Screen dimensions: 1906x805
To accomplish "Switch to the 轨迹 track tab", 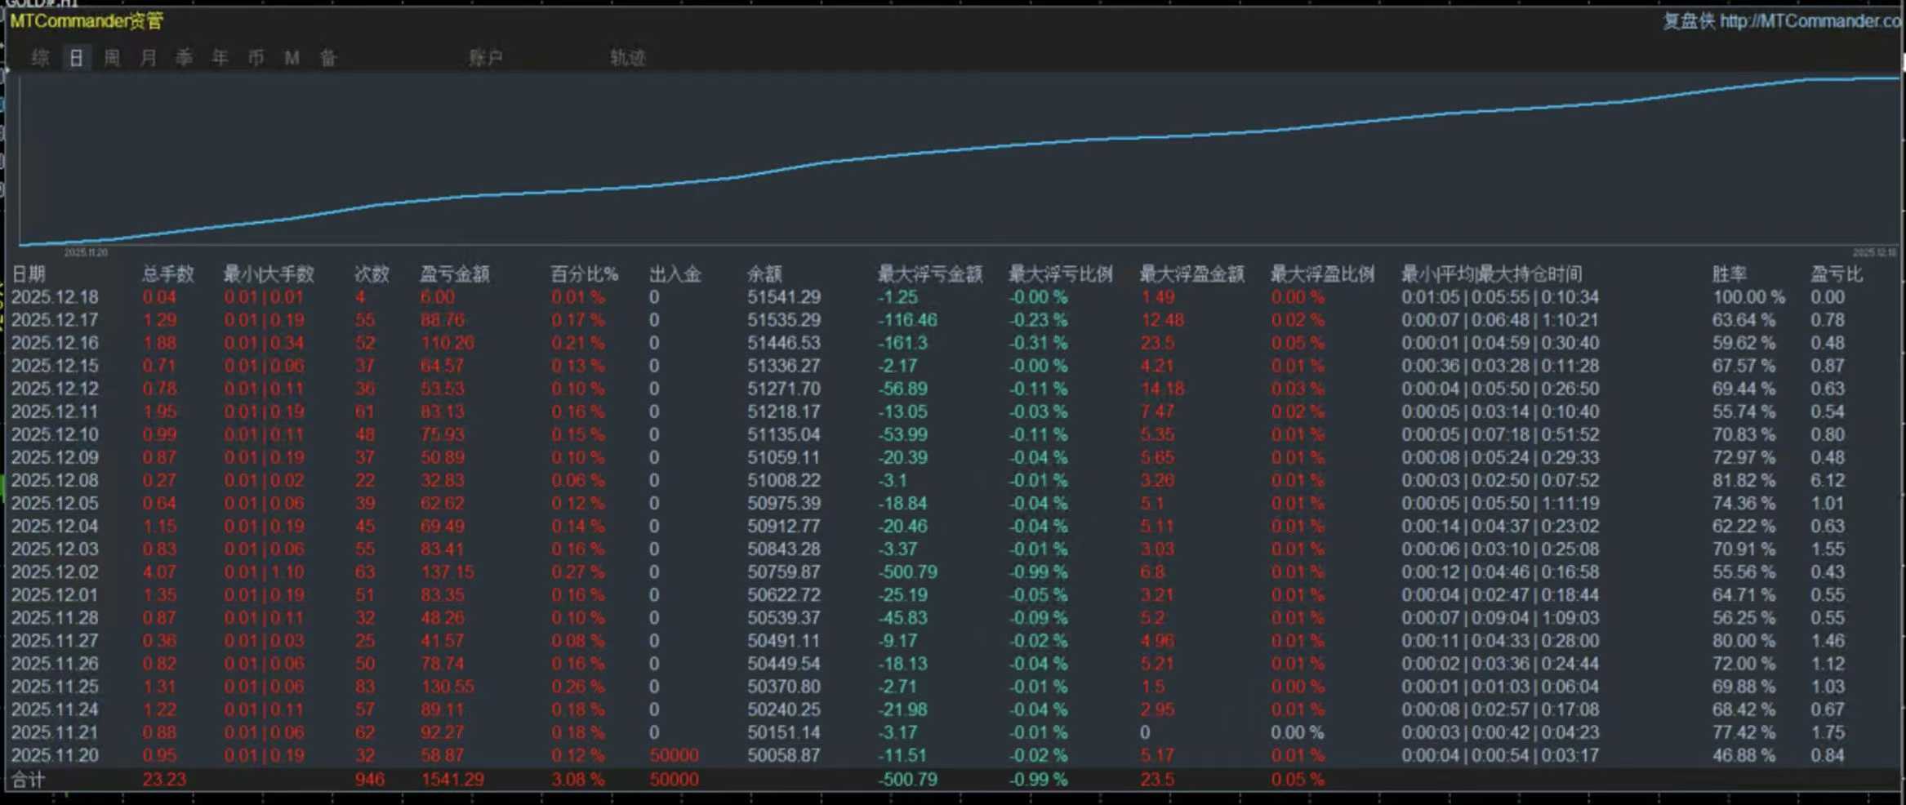I will [x=628, y=58].
